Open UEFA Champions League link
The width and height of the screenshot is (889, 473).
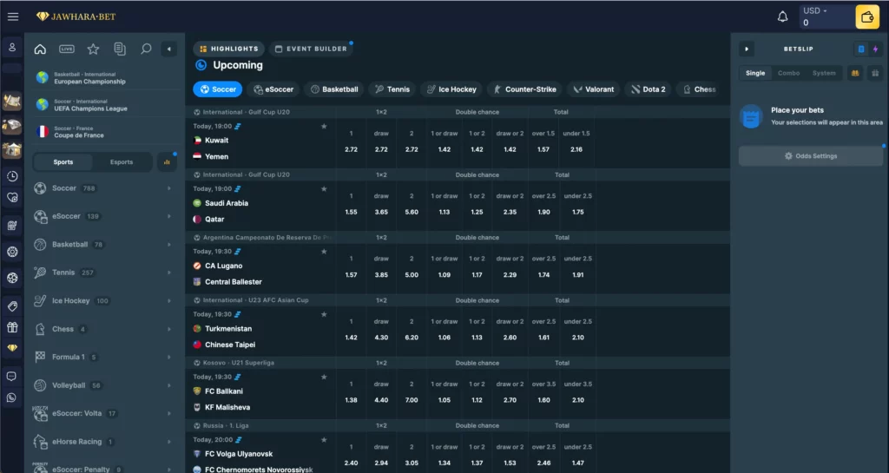(x=105, y=105)
